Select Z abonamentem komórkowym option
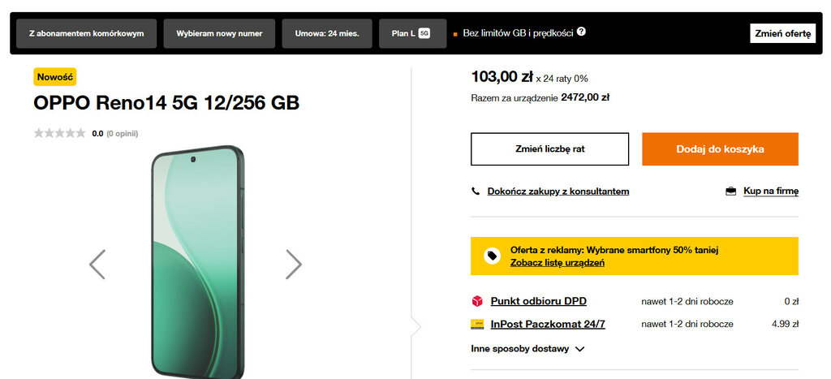Image resolution: width=831 pixels, height=379 pixels. pyautogui.click(x=86, y=33)
